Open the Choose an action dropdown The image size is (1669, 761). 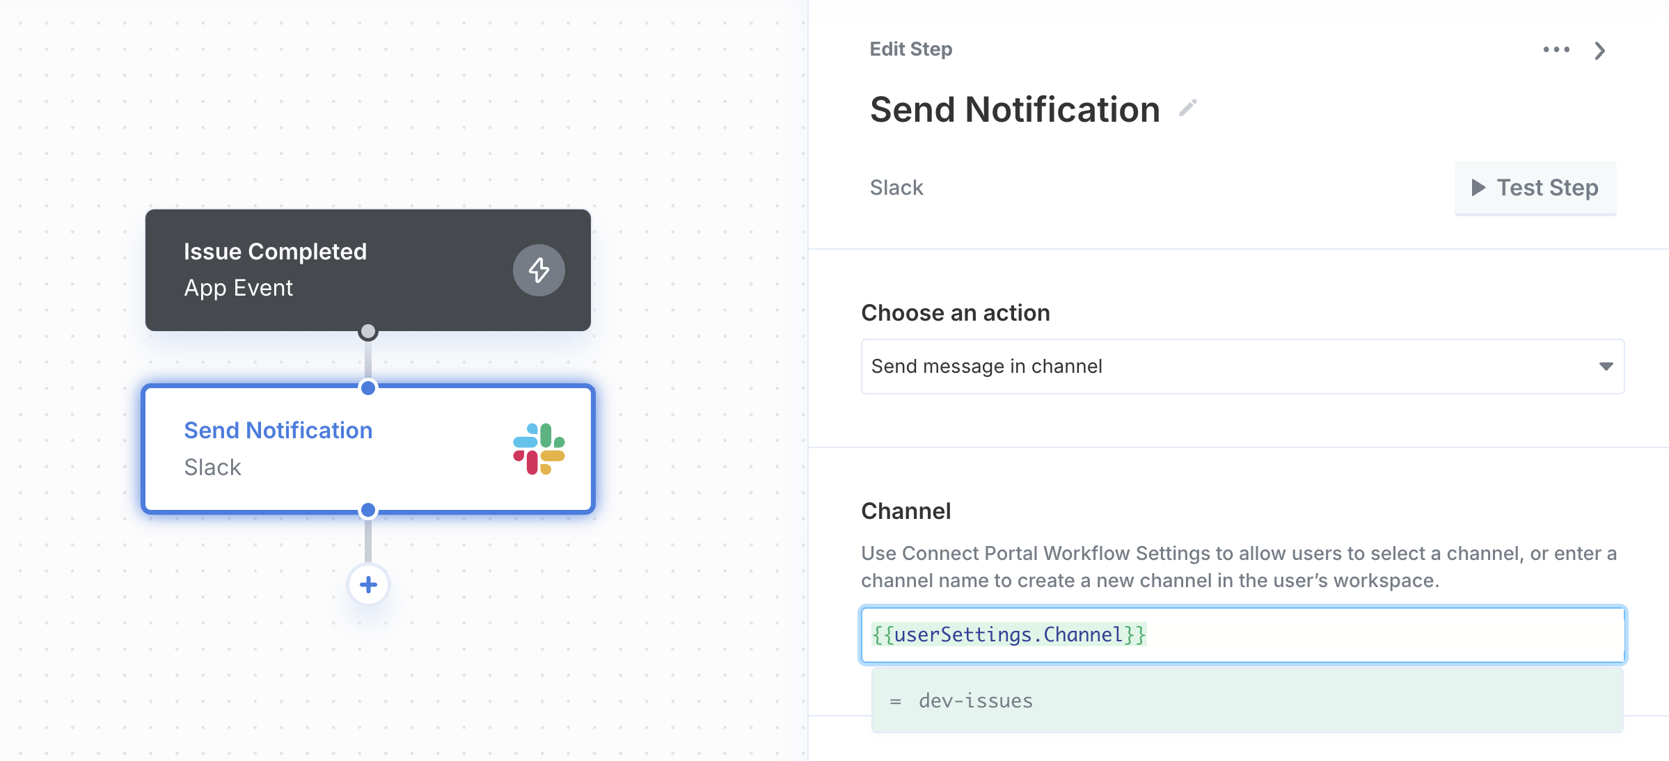click(1243, 367)
